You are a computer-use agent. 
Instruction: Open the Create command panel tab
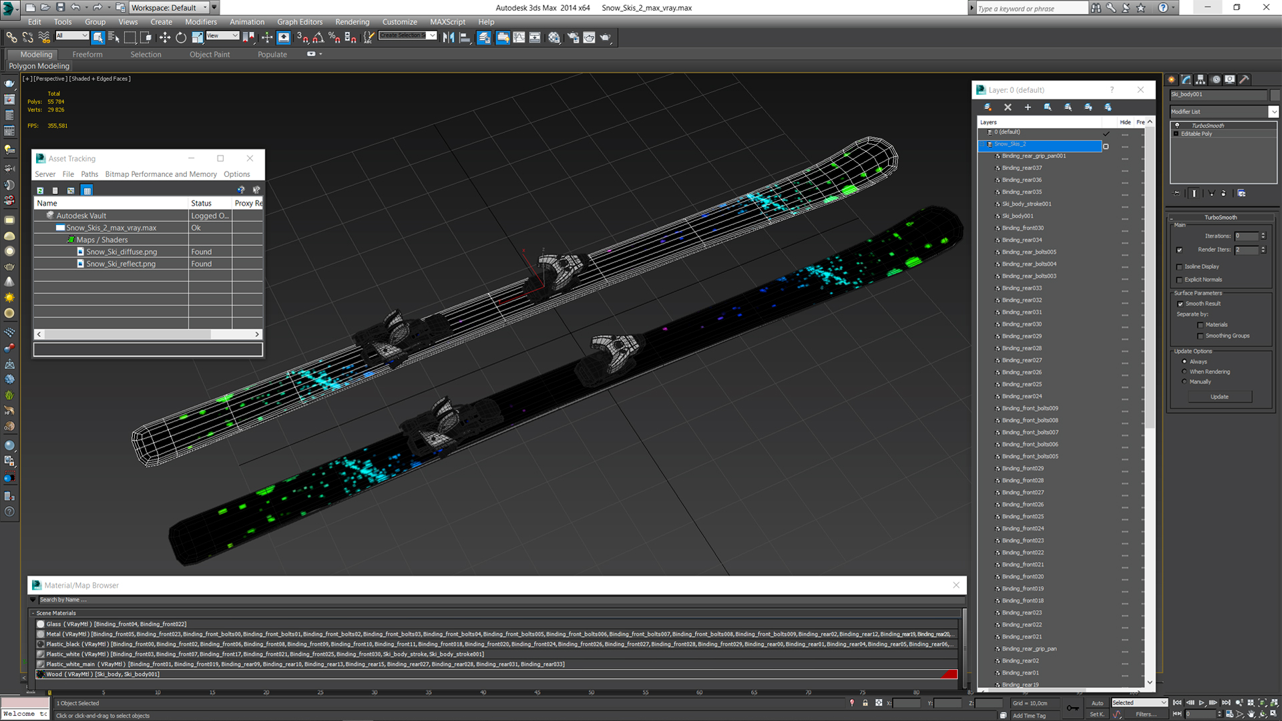pyautogui.click(x=1172, y=79)
